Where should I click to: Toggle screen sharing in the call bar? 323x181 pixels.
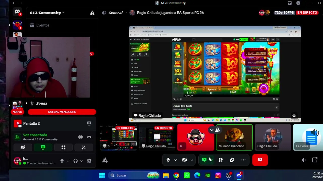click(x=204, y=160)
